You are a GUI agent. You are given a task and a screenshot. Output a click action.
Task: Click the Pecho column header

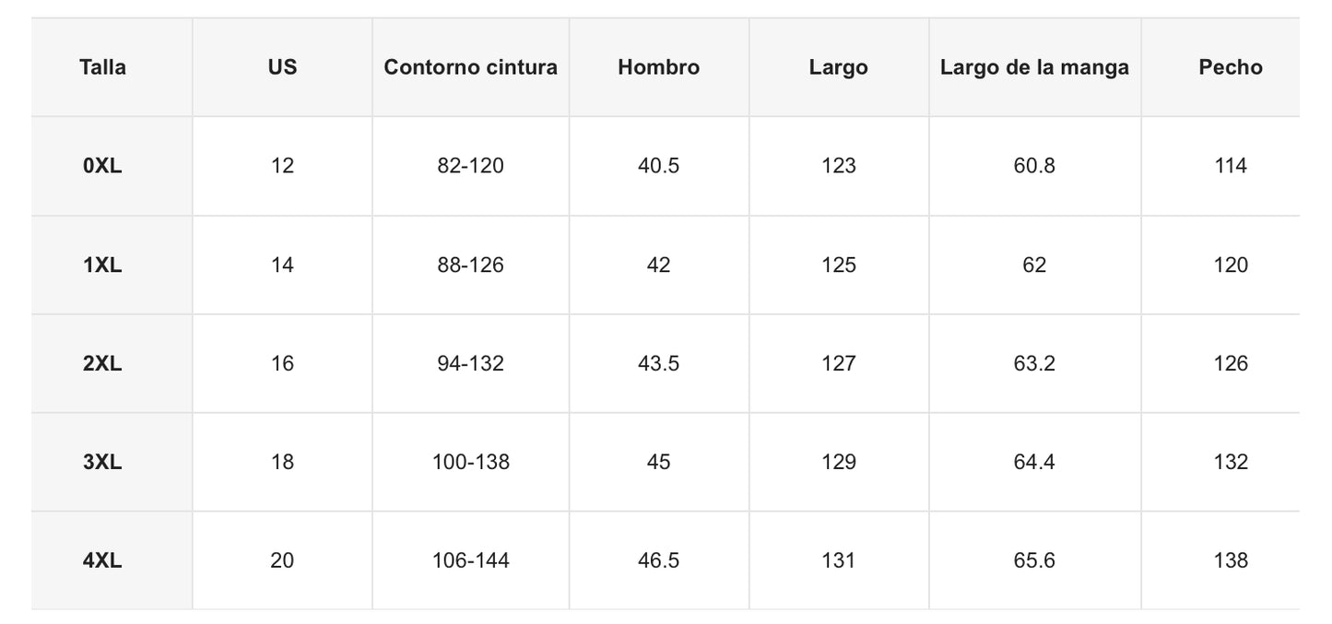click(x=1231, y=67)
